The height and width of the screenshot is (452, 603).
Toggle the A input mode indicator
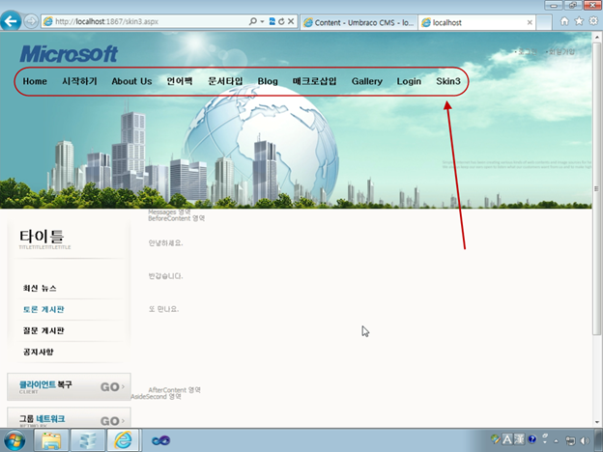click(507, 438)
